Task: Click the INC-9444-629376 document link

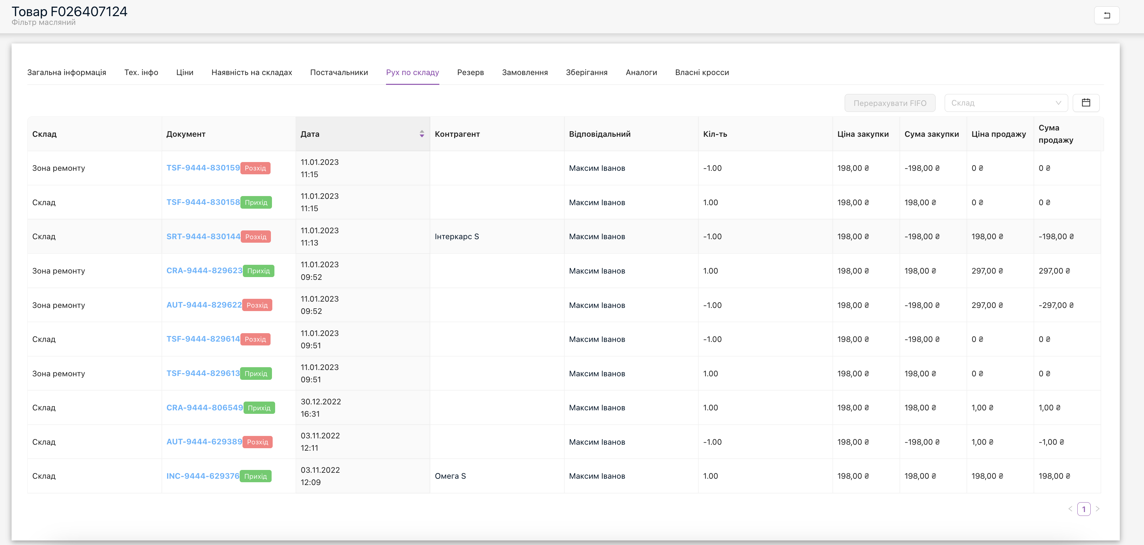Action: (x=203, y=476)
